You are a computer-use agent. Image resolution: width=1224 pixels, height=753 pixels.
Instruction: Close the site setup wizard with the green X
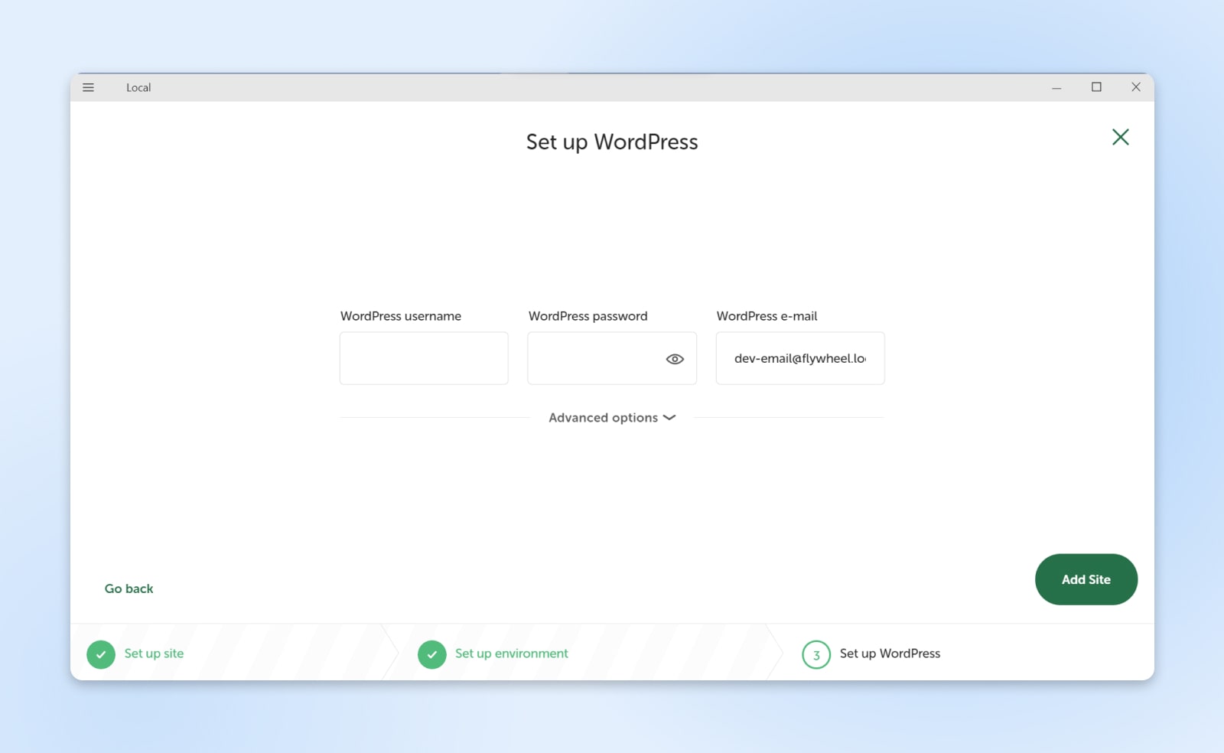click(x=1120, y=137)
